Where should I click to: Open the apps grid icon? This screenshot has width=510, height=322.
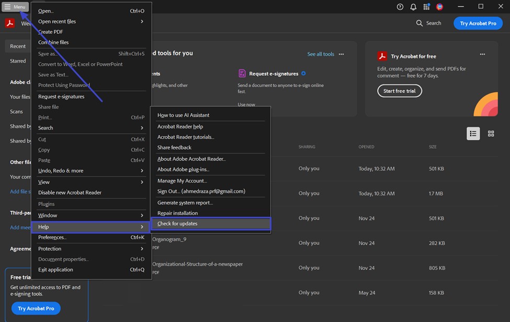tap(427, 7)
